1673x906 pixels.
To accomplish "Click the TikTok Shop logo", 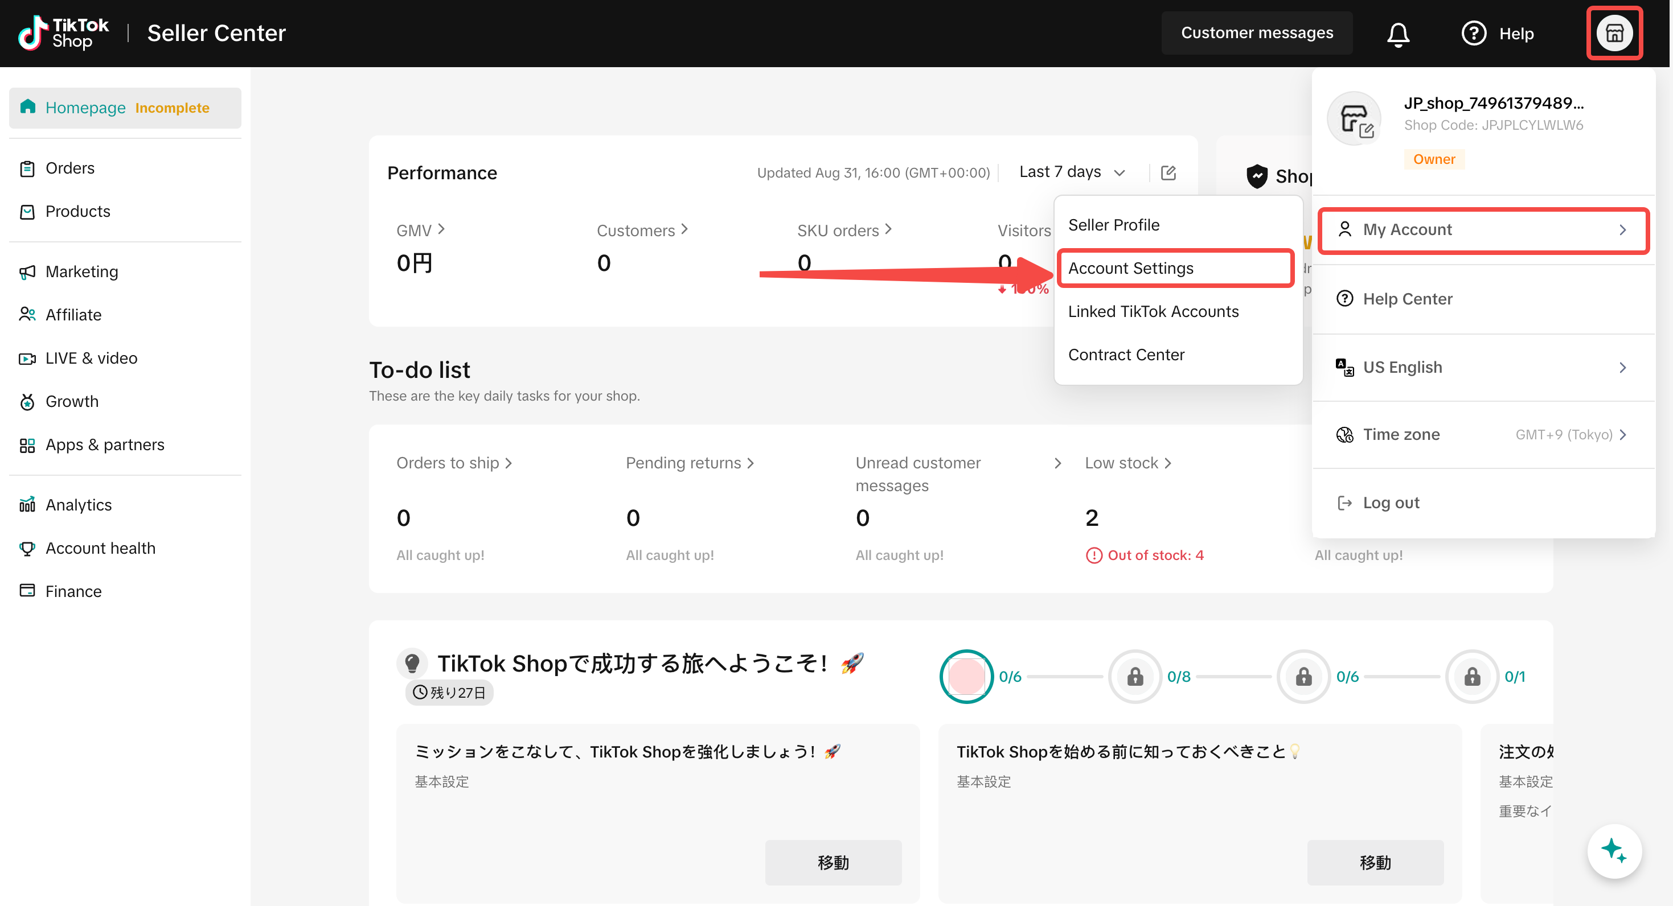I will [63, 33].
